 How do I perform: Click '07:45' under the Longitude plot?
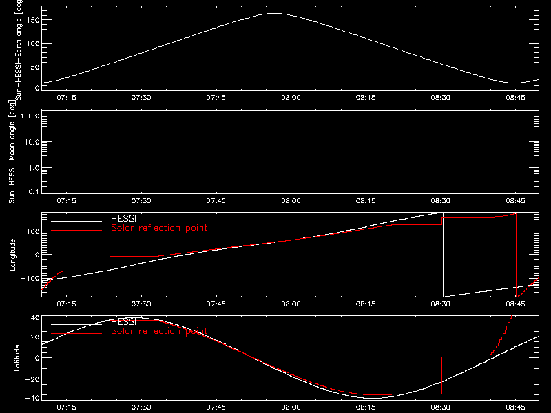216,304
